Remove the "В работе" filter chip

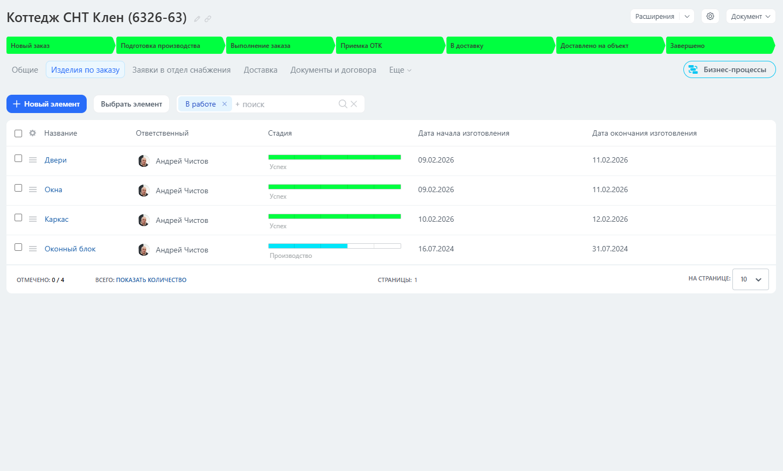225,104
